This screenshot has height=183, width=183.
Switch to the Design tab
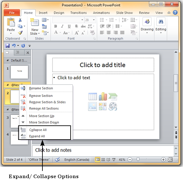(x=59, y=13)
